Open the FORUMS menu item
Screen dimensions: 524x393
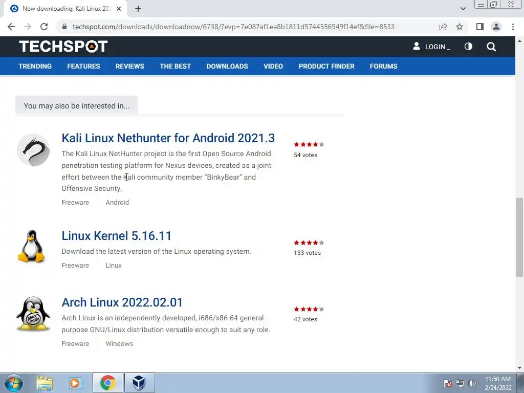[x=383, y=66]
